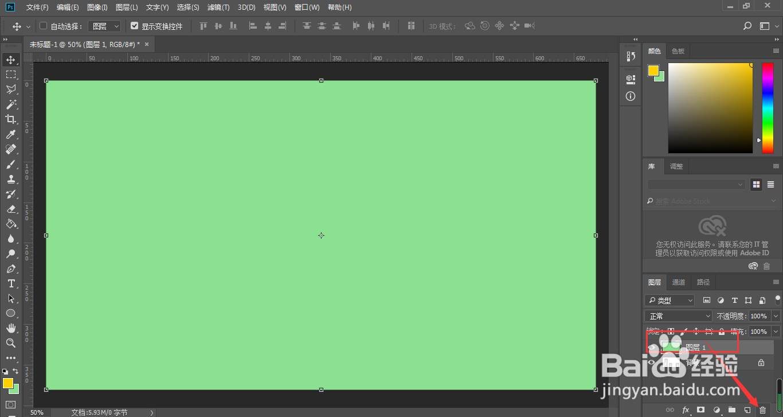This screenshot has width=783, height=417.
Task: Select the Blur tool
Action: 11,239
